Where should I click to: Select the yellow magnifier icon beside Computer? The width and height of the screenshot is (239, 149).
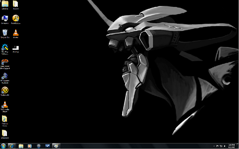[x=16, y=19]
